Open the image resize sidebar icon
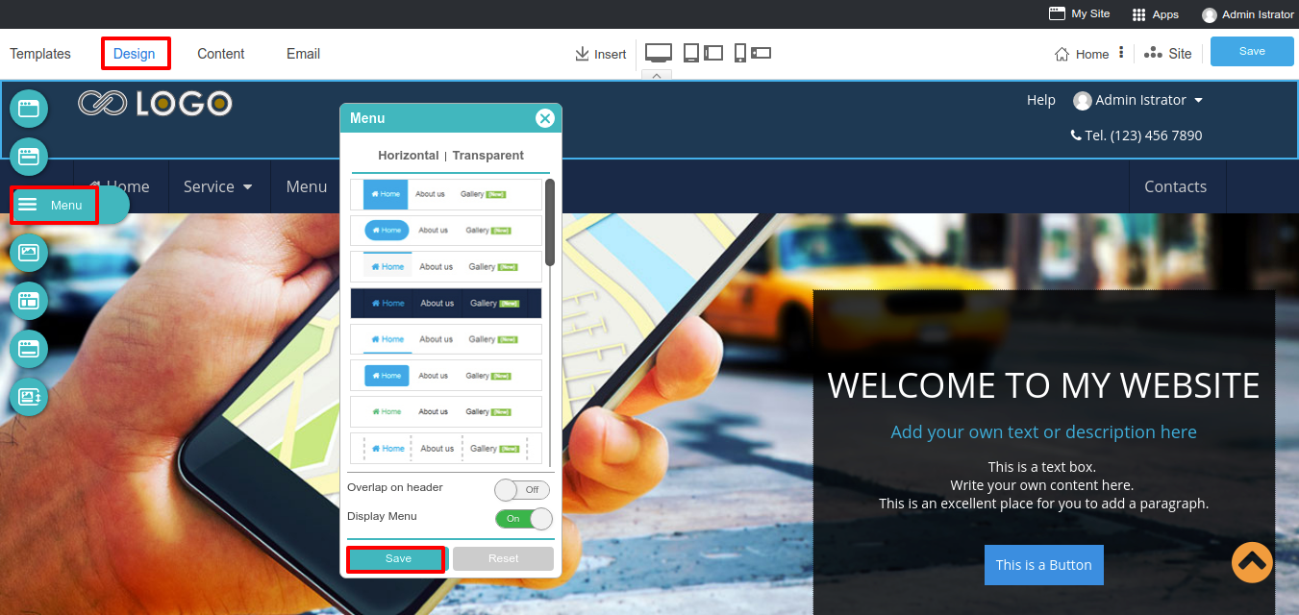Image resolution: width=1299 pixels, height=615 pixels. point(29,397)
